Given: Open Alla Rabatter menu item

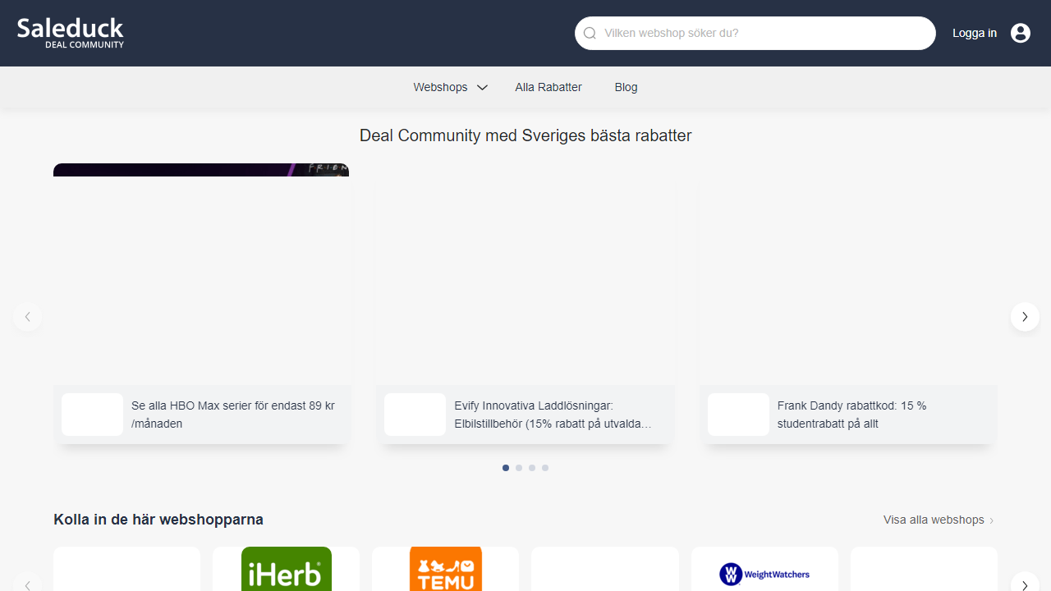Looking at the screenshot, I should pyautogui.click(x=548, y=87).
